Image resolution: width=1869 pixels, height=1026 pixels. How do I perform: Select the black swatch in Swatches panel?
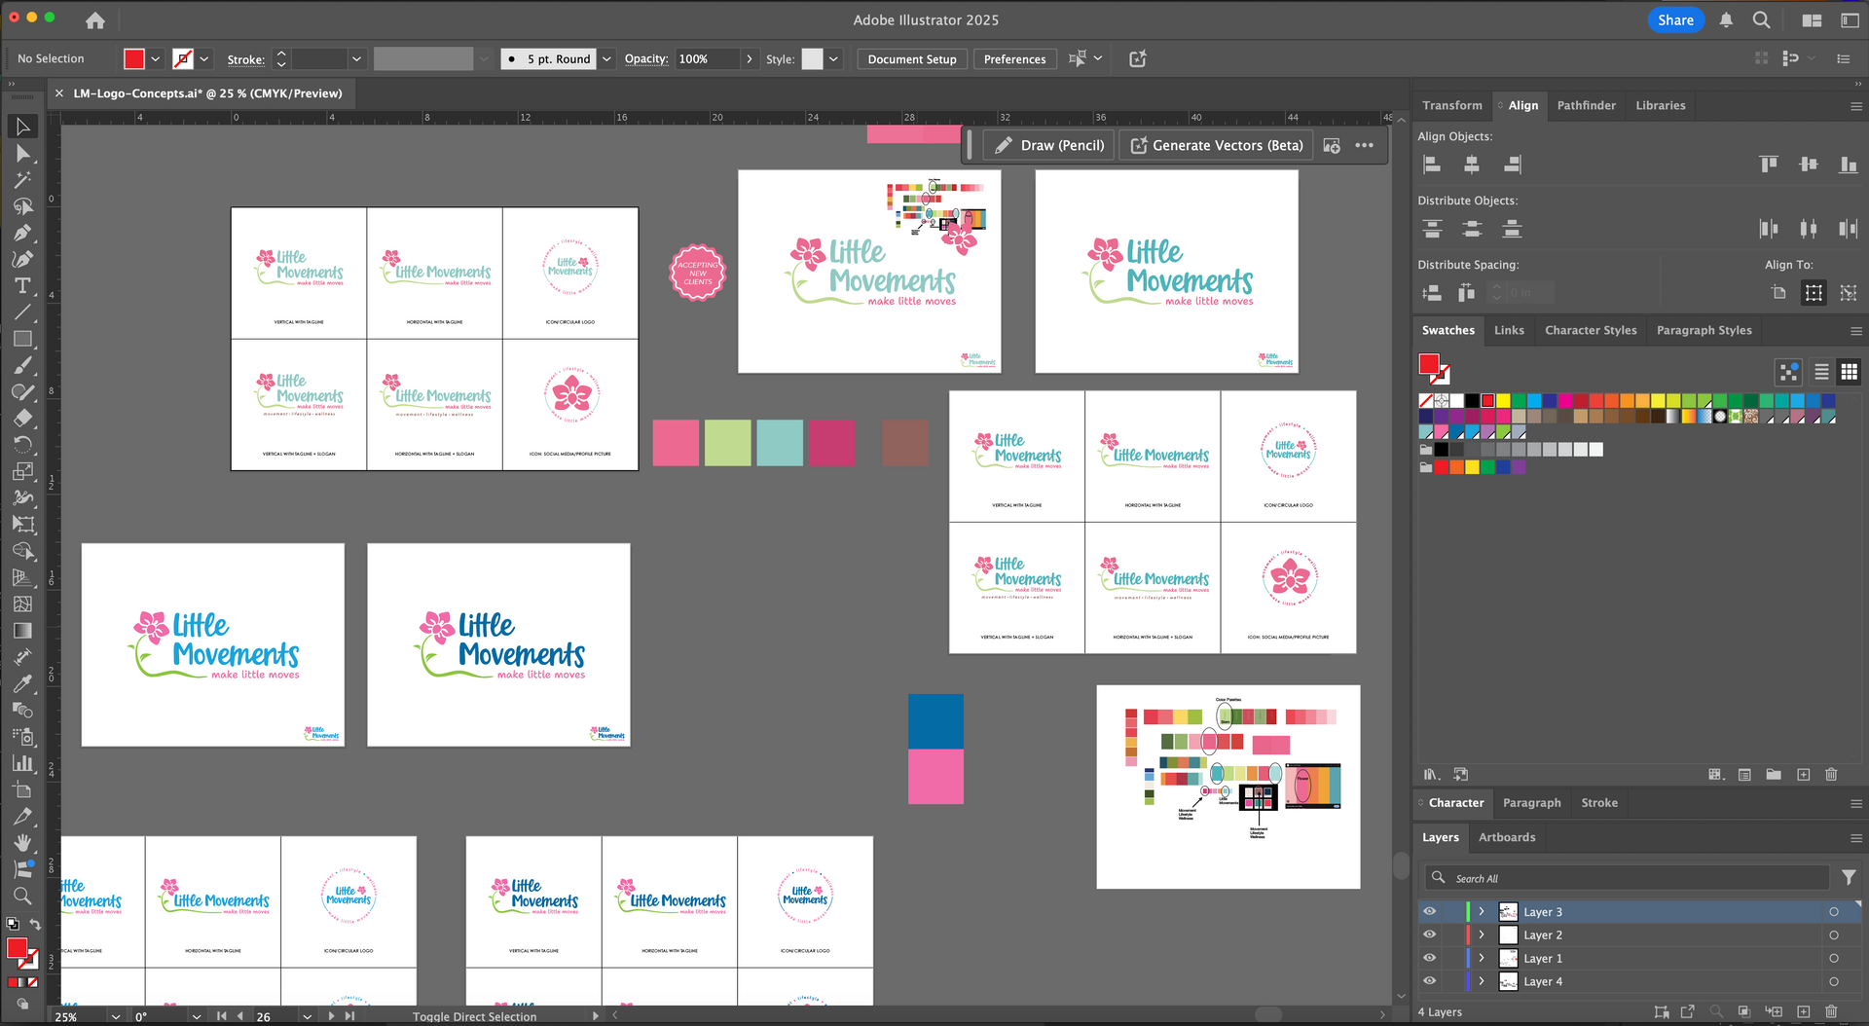coord(1472,400)
